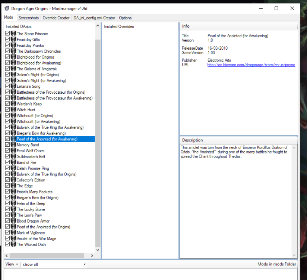Click the Witch Hunt mod icon
Image resolution: width=307 pixels, height=280 pixels.
point(13,110)
